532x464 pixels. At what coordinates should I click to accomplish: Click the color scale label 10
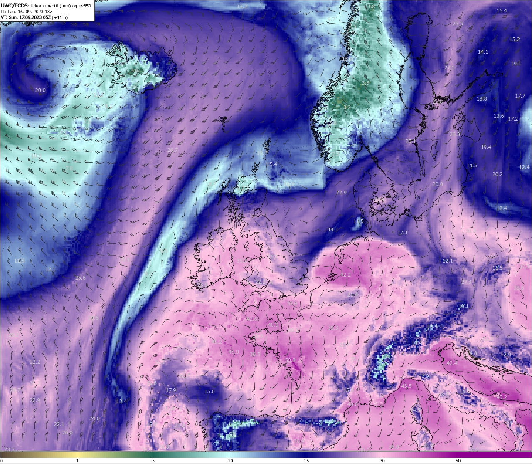click(230, 461)
